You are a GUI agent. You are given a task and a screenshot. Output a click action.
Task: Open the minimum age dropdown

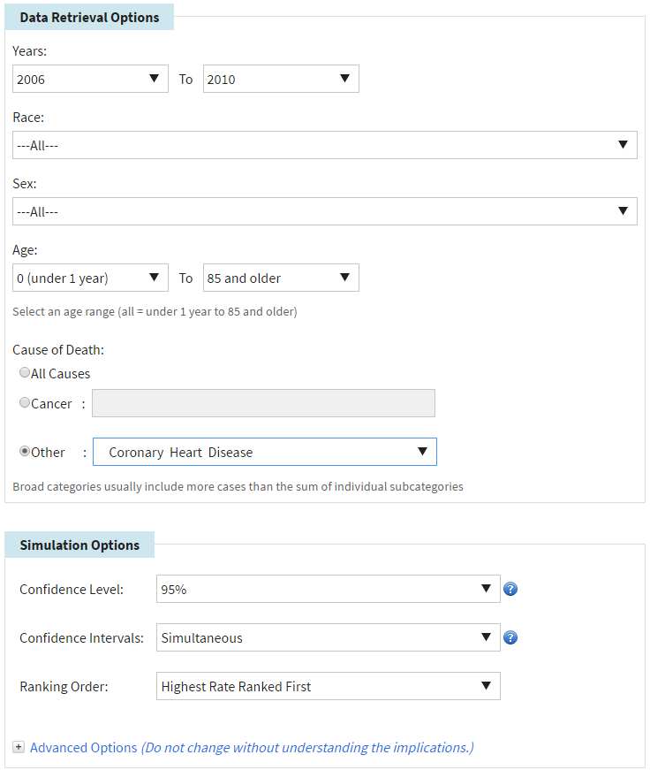(90, 278)
